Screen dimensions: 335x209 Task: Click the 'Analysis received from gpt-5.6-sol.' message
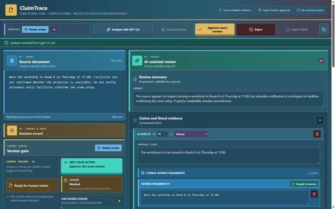click(x=33, y=43)
